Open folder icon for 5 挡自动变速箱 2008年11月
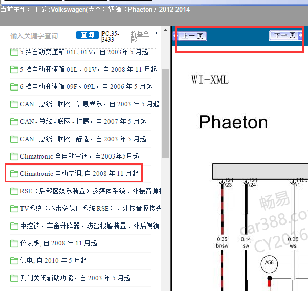Screen dimensions: 308x291 (x=14, y=70)
